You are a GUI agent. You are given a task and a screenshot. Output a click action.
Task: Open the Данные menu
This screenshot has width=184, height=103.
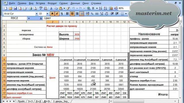tap(75, 3)
